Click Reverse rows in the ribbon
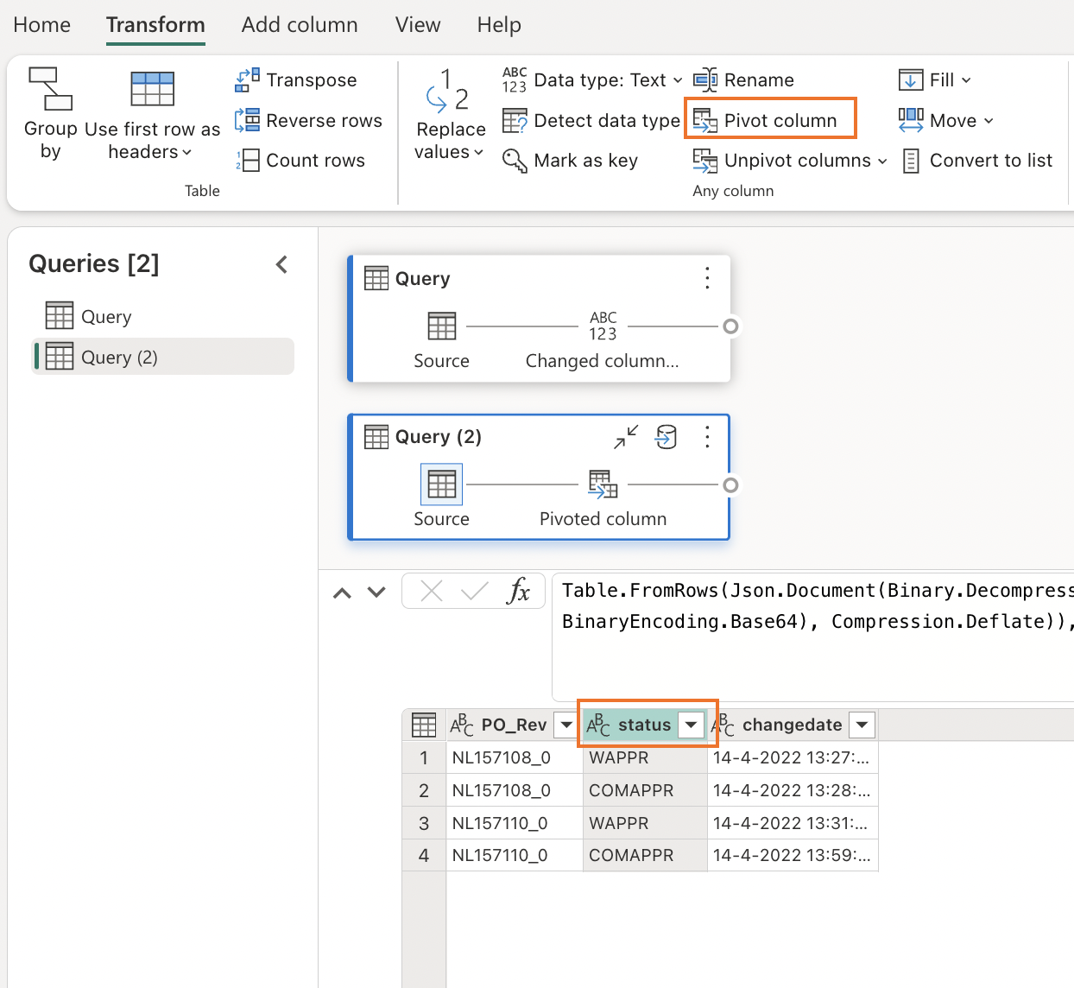 [308, 120]
